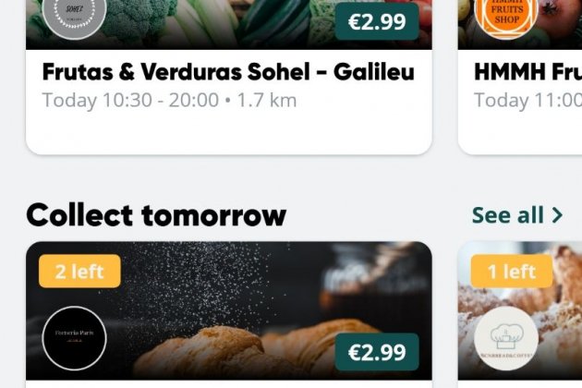Tap the Forneria Paris round logo

coord(74,339)
